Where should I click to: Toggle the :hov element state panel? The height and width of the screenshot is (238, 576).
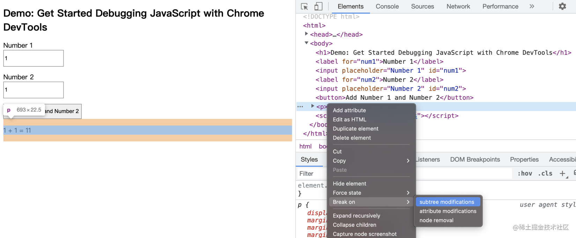coord(525,173)
